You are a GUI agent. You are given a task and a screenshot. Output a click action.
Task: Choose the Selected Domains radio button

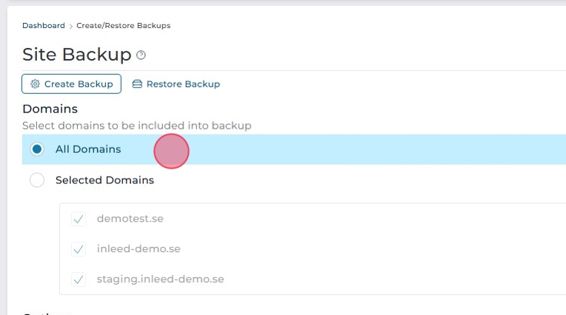pos(37,180)
